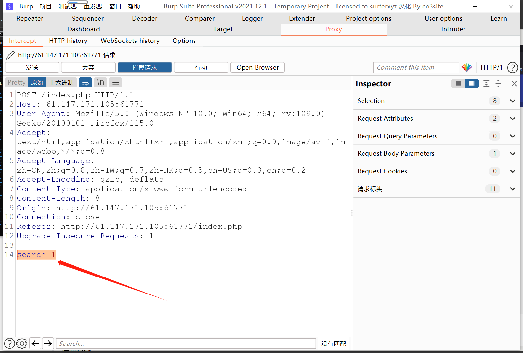Click the HTTP/1 protocol label
Viewport: 523px width, 353px height.
click(492, 68)
